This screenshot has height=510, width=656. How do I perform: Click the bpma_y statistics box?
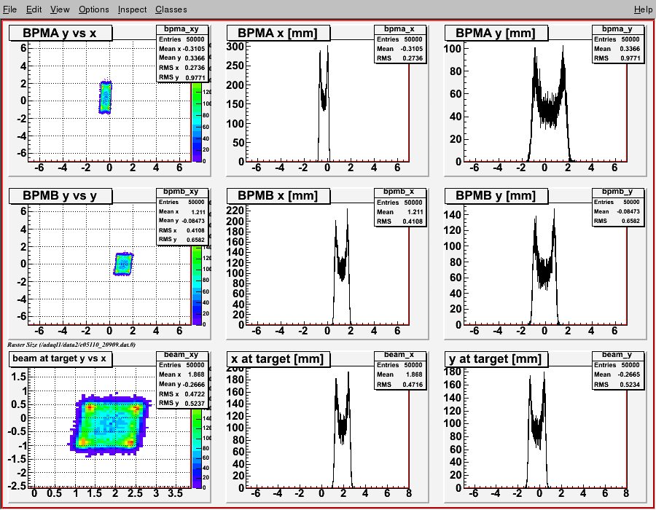tap(618, 44)
